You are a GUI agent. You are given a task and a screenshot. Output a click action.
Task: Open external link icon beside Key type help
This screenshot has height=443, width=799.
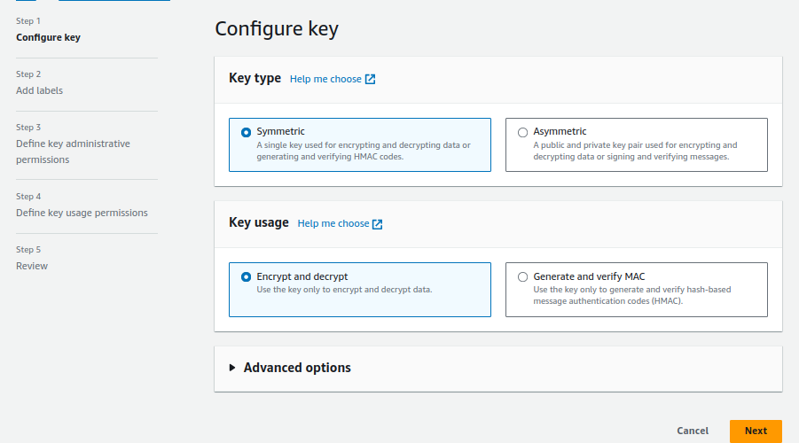370,80
